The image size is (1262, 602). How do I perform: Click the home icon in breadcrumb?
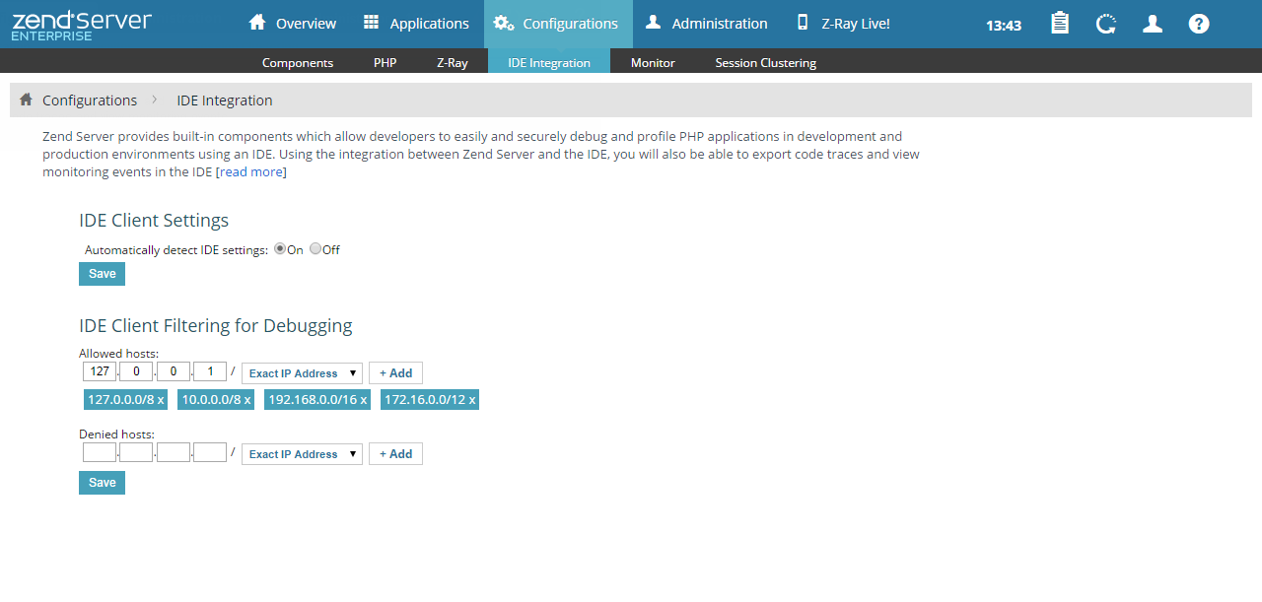coord(26,100)
